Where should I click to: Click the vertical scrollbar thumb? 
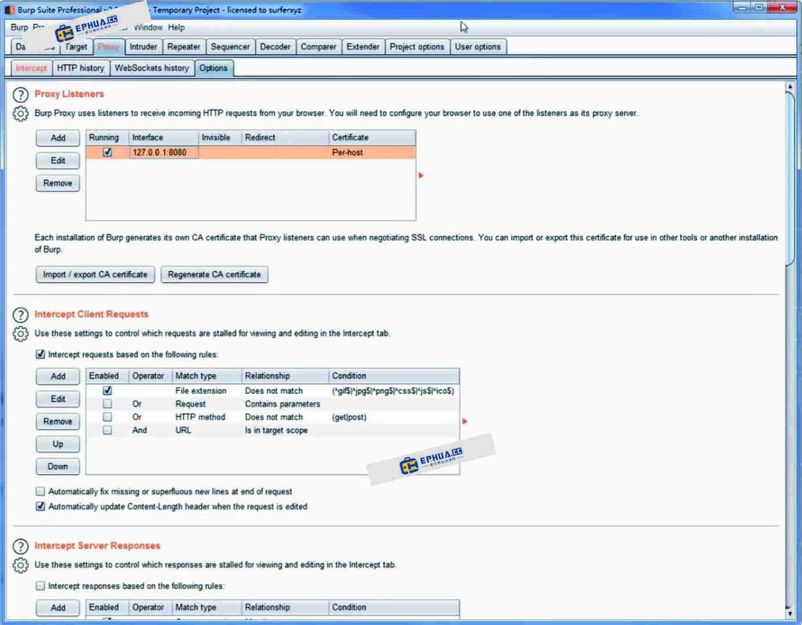pyautogui.click(x=790, y=178)
